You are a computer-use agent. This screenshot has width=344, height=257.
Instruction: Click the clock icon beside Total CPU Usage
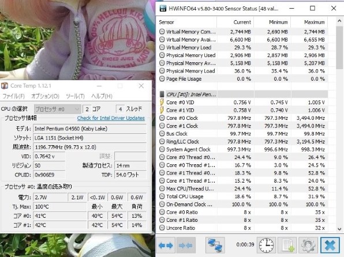pos(162,196)
